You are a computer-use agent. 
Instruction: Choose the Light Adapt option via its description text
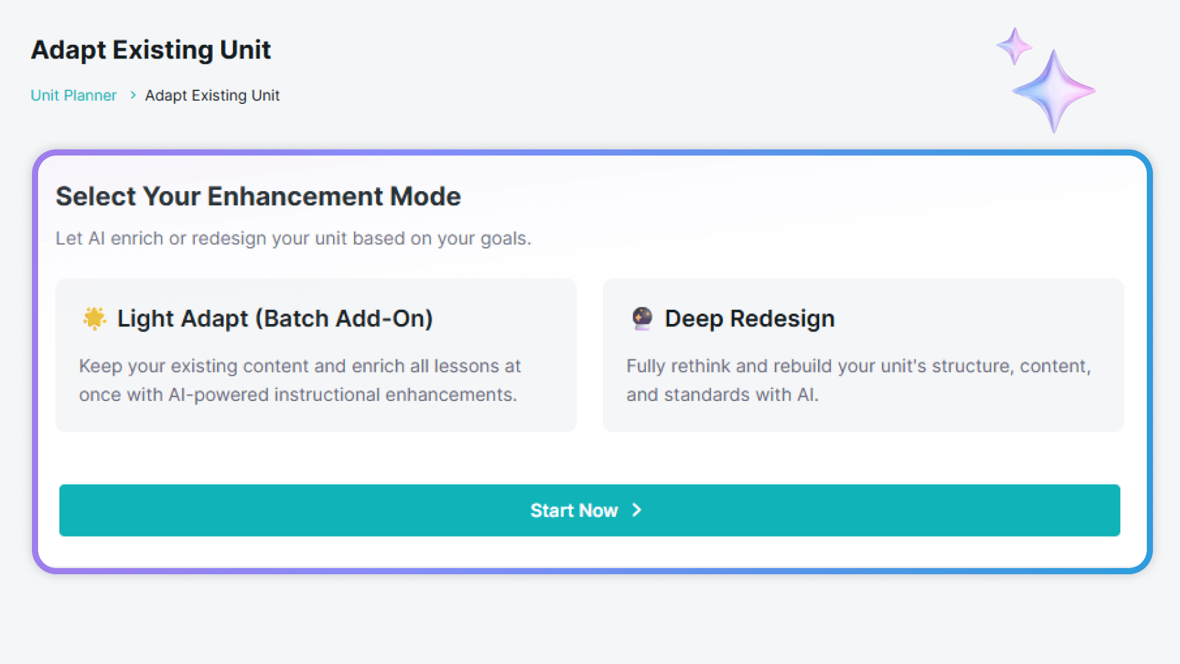[300, 380]
